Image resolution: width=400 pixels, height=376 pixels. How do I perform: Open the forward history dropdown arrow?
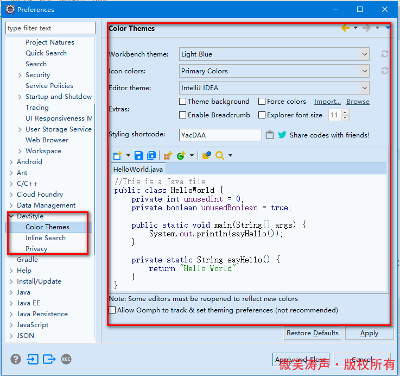[x=377, y=28]
